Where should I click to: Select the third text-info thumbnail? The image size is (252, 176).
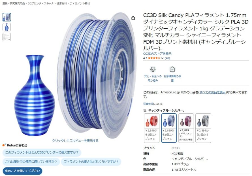[7, 37]
